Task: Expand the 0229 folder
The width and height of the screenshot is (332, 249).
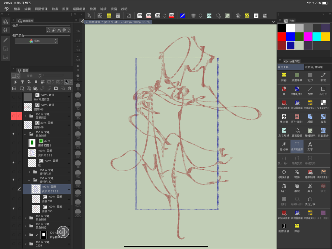Action: tap(26, 244)
